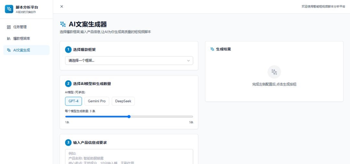Toggle the Gemini Pro model option
Image resolution: width=350 pixels, height=164 pixels.
(97, 101)
